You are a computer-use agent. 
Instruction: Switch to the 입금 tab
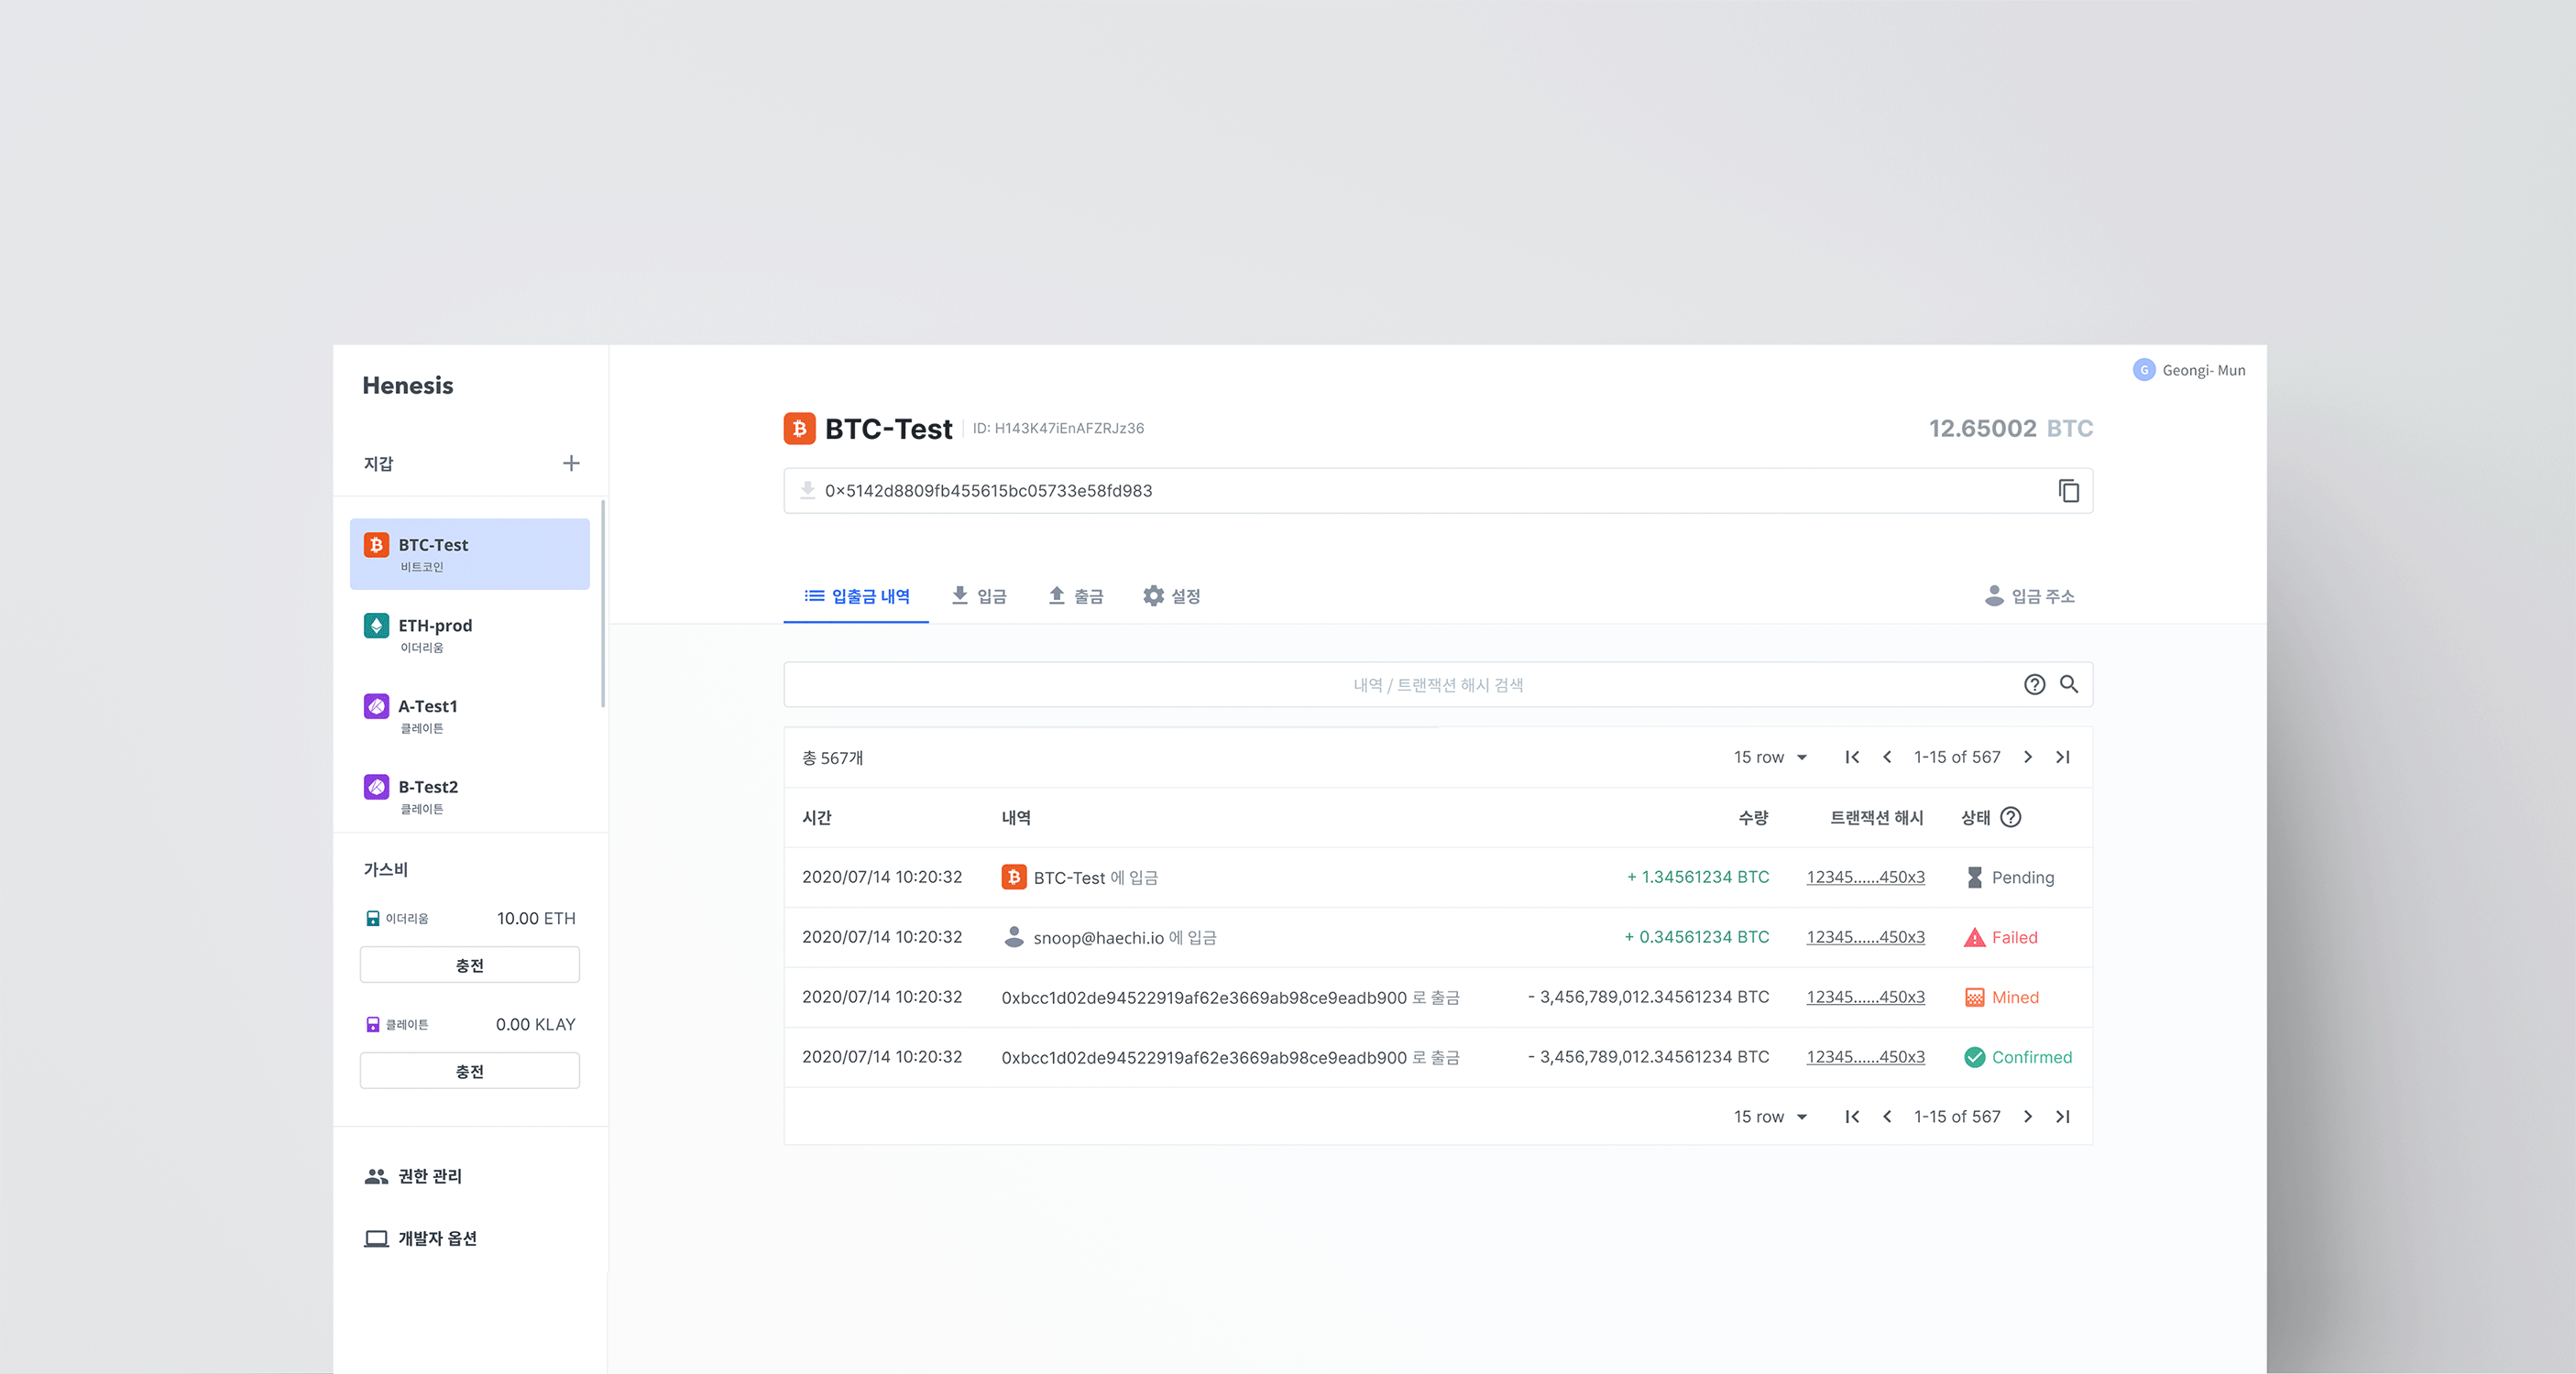click(x=979, y=596)
